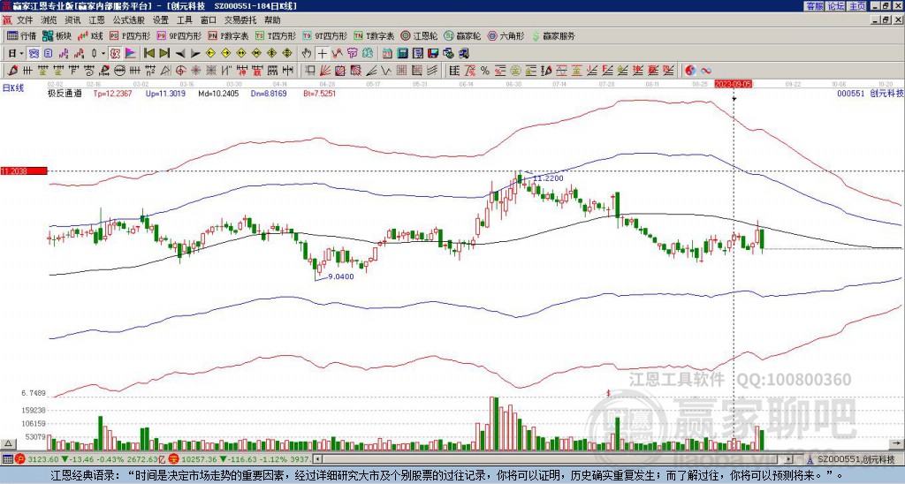Click the 9.0400 low price label
Image resolution: width=905 pixels, height=484 pixels.
tap(340, 276)
